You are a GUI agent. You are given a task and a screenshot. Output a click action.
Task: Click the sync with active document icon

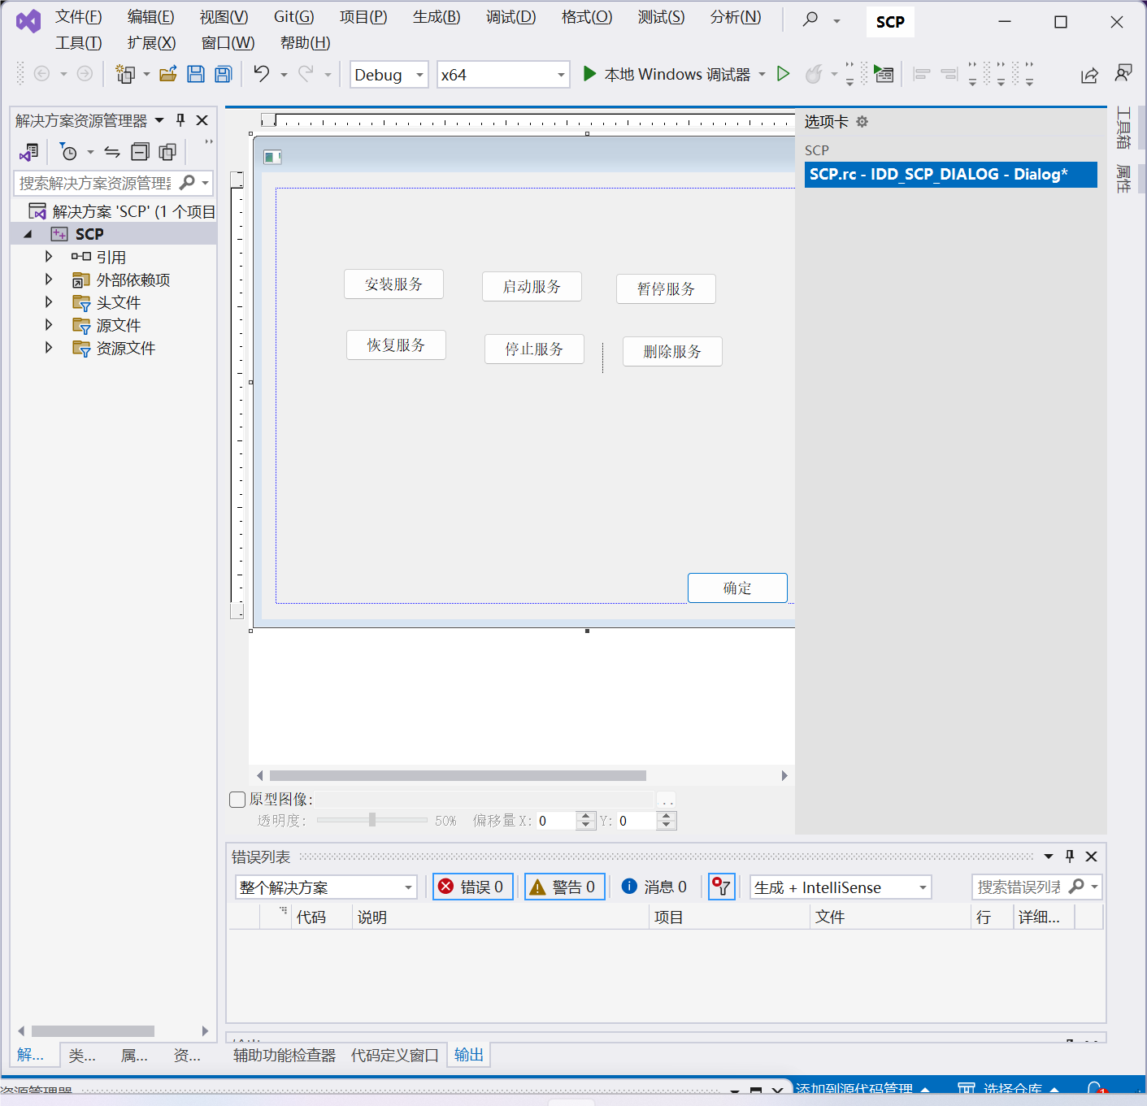point(112,152)
